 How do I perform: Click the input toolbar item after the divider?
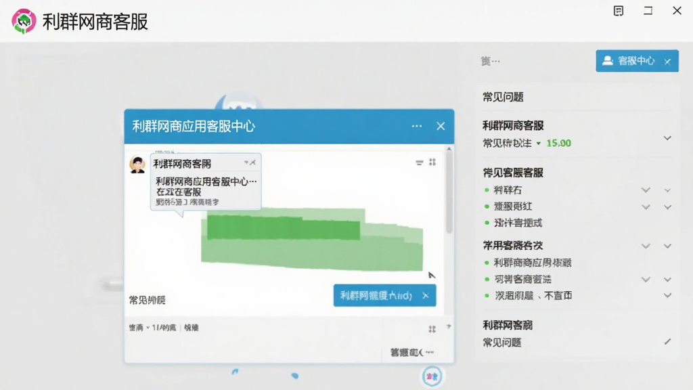pos(192,328)
